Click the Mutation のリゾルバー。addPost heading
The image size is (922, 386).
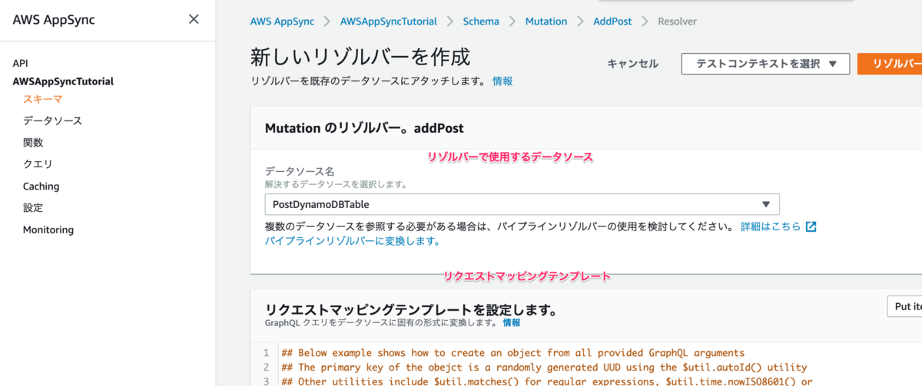tap(364, 128)
